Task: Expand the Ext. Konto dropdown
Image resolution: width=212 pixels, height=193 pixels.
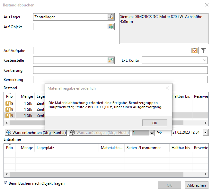Action: point(205,60)
